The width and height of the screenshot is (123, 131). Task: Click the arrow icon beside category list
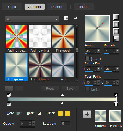point(76,18)
